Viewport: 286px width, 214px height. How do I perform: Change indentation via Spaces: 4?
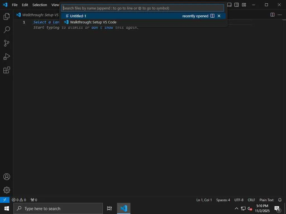pos(223,200)
